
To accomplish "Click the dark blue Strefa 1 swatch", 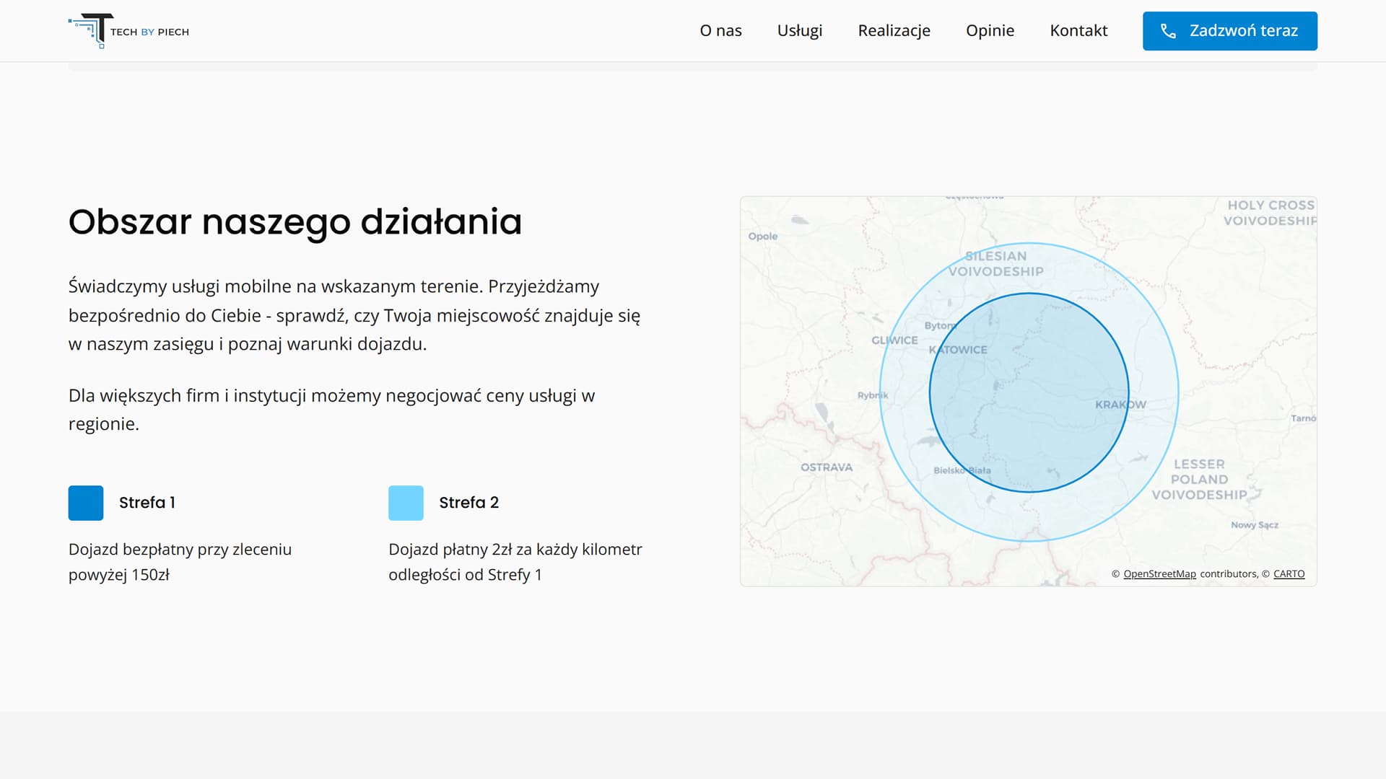I will (86, 503).
